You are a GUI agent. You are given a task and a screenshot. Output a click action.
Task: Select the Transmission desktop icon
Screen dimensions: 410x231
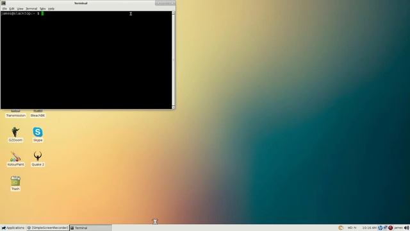click(x=15, y=114)
